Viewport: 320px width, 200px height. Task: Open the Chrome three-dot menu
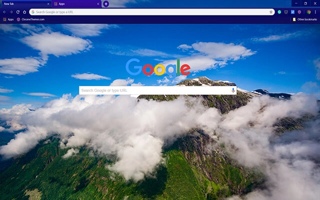pyautogui.click(x=315, y=12)
